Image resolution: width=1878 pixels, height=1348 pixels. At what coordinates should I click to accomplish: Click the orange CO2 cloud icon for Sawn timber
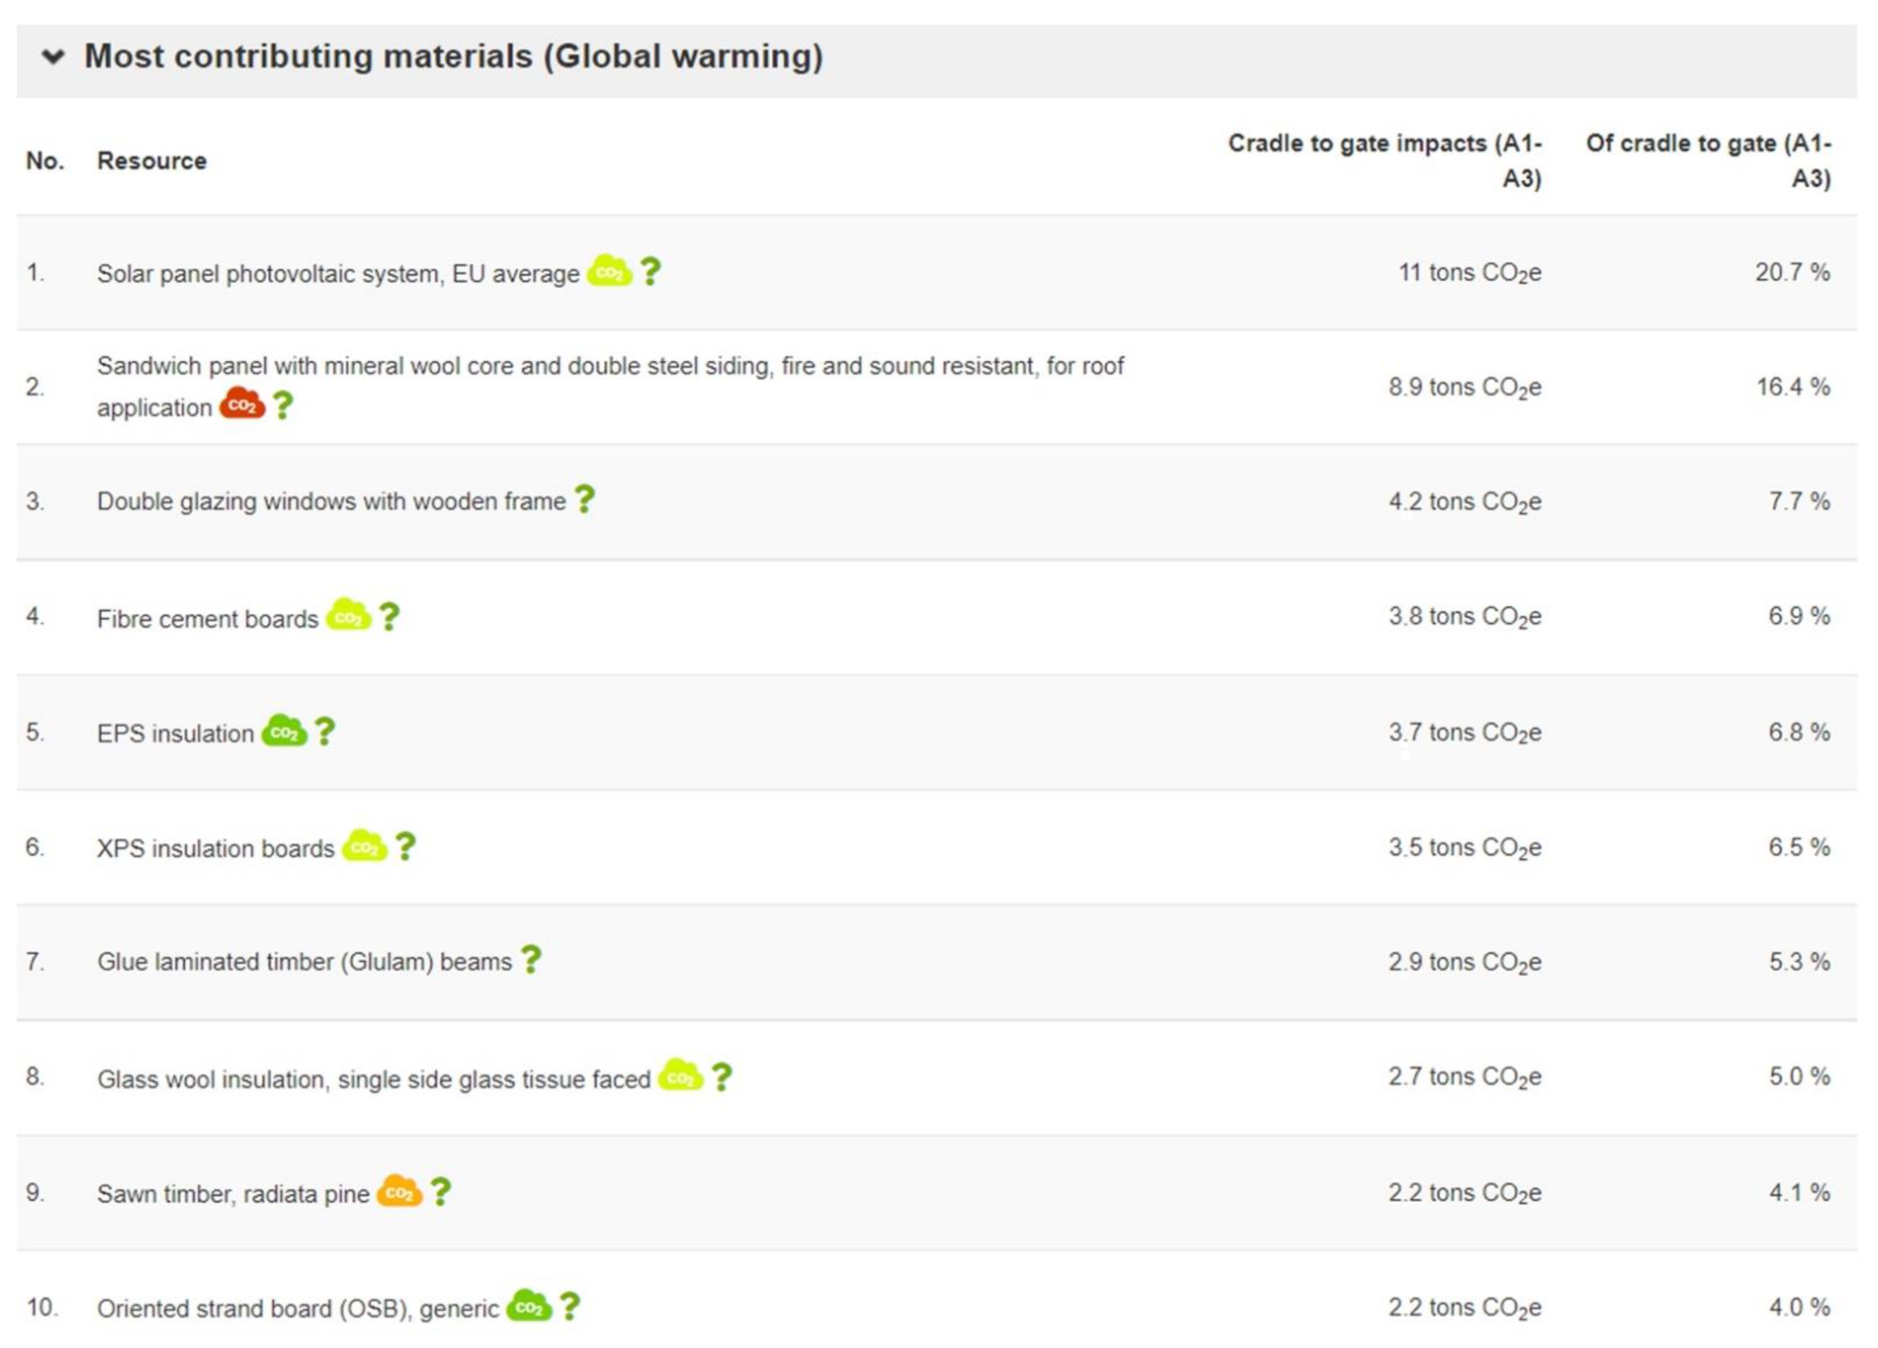400,1191
